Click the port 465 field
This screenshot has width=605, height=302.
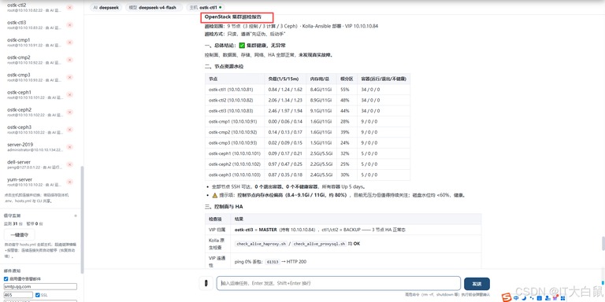click(18, 295)
